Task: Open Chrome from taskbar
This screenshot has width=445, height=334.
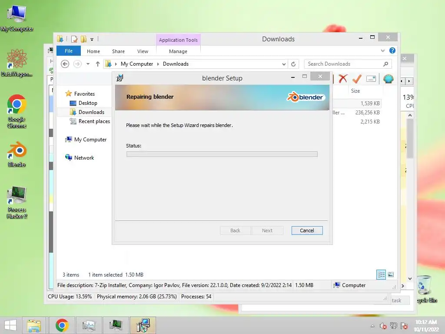Action: (62, 325)
